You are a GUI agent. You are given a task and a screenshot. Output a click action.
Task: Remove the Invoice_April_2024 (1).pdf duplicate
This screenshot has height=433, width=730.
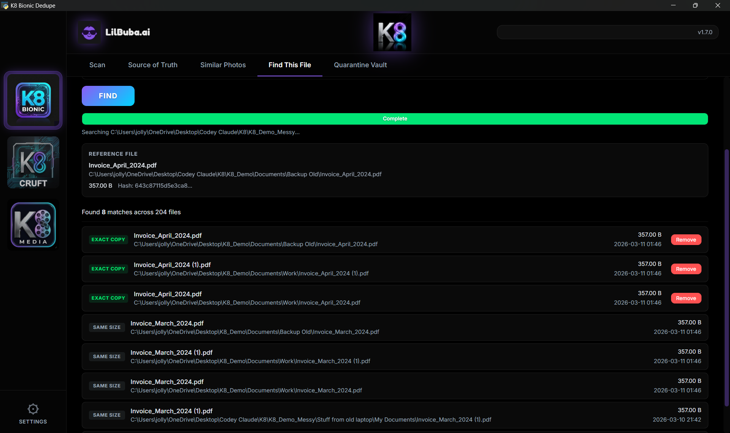[x=686, y=269]
